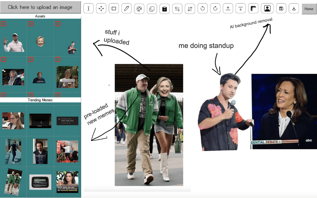Delete the golfer in pink shirt asset
This screenshot has height=198, width=317.
4,24
